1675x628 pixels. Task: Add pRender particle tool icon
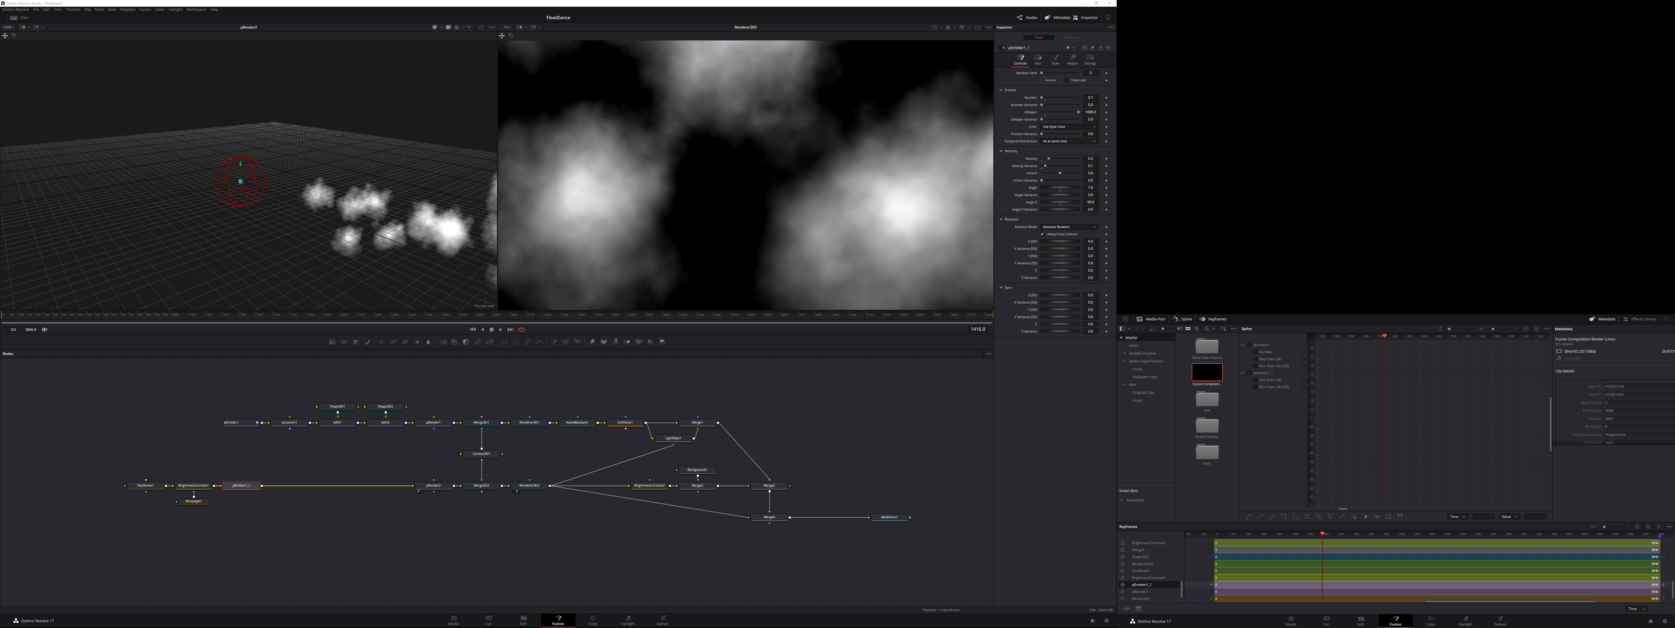point(578,342)
